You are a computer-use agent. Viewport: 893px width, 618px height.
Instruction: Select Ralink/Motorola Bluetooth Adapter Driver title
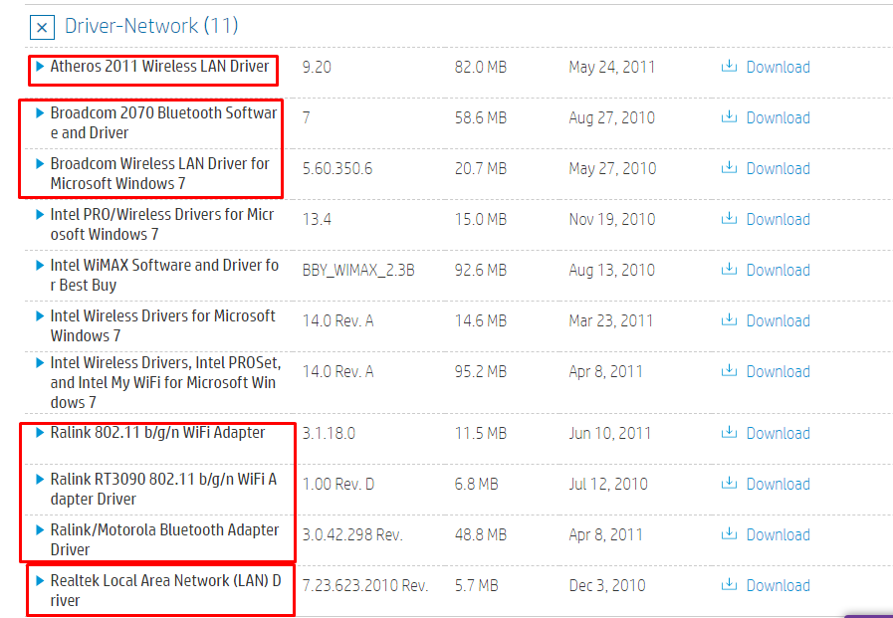164,539
